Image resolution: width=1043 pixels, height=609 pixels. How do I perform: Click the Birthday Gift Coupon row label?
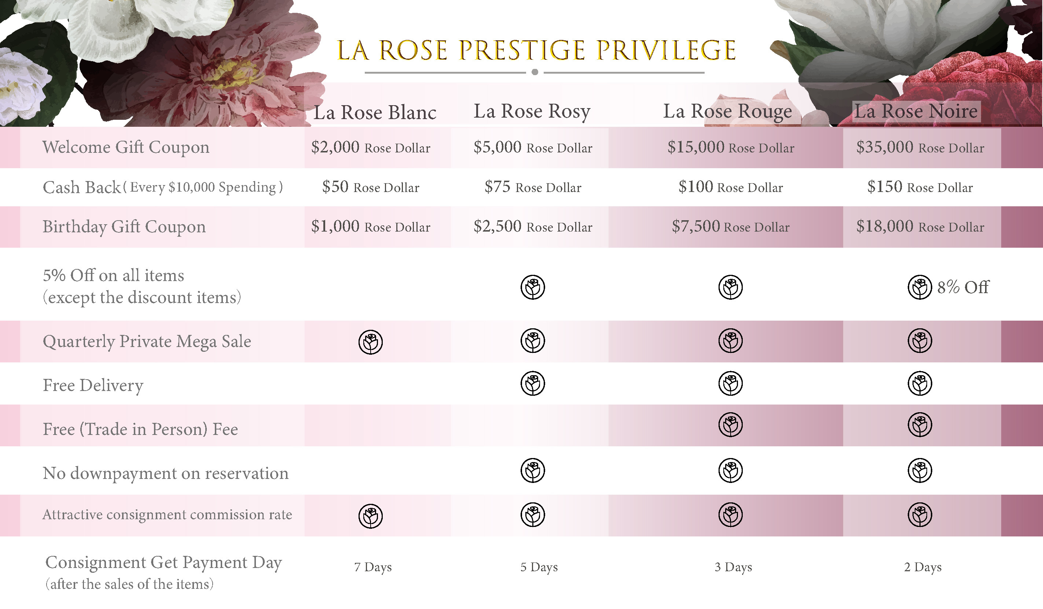pyautogui.click(x=124, y=227)
